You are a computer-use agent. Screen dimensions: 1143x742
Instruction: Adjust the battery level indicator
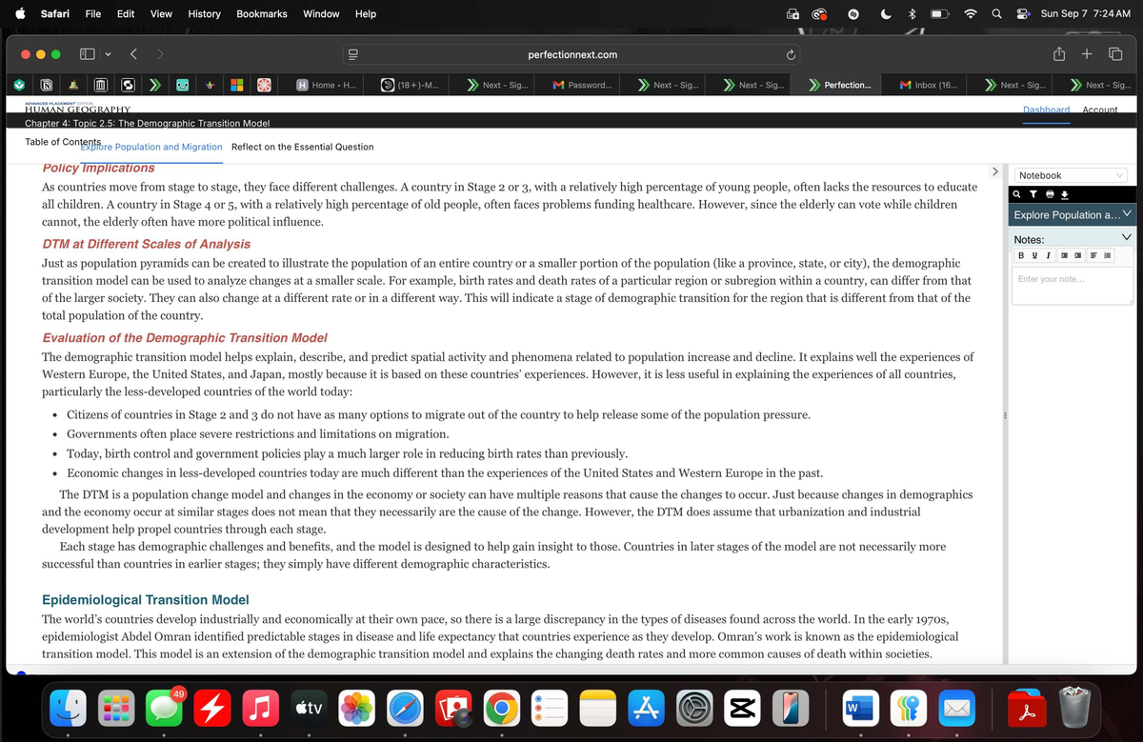939,13
